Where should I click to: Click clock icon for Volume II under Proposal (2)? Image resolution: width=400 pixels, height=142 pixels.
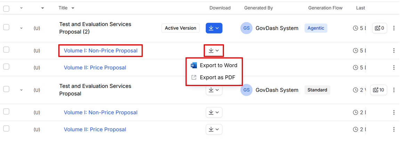click(355, 68)
